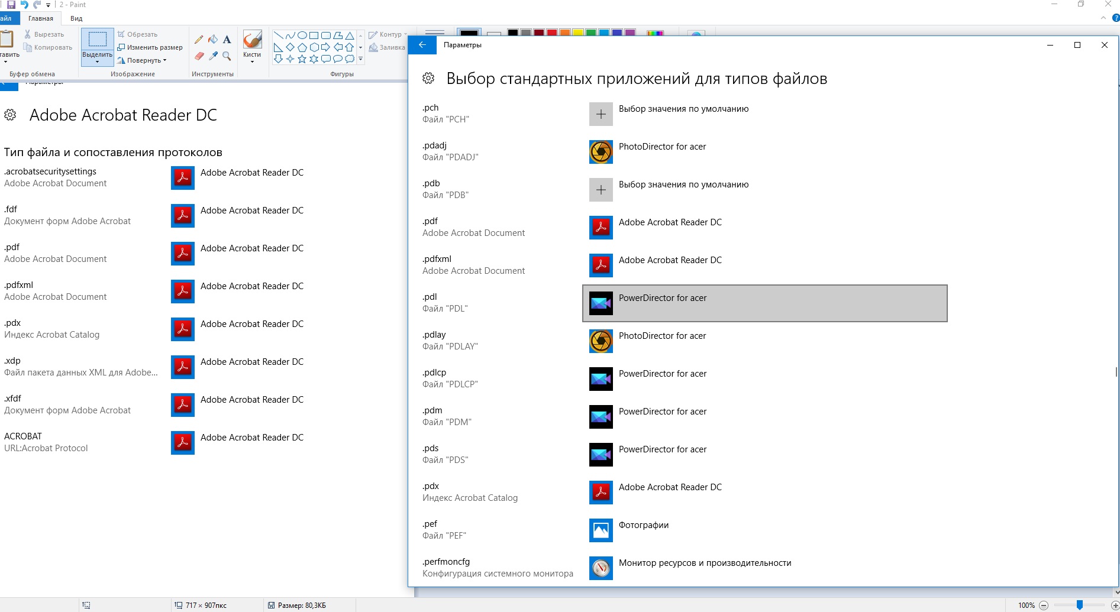Select the Кисти brush tool
This screenshot has height=612, width=1120.
[252, 39]
